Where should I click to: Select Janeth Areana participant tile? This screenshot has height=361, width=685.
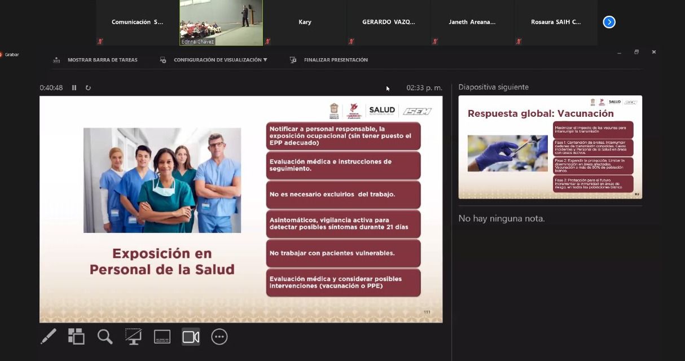click(472, 22)
